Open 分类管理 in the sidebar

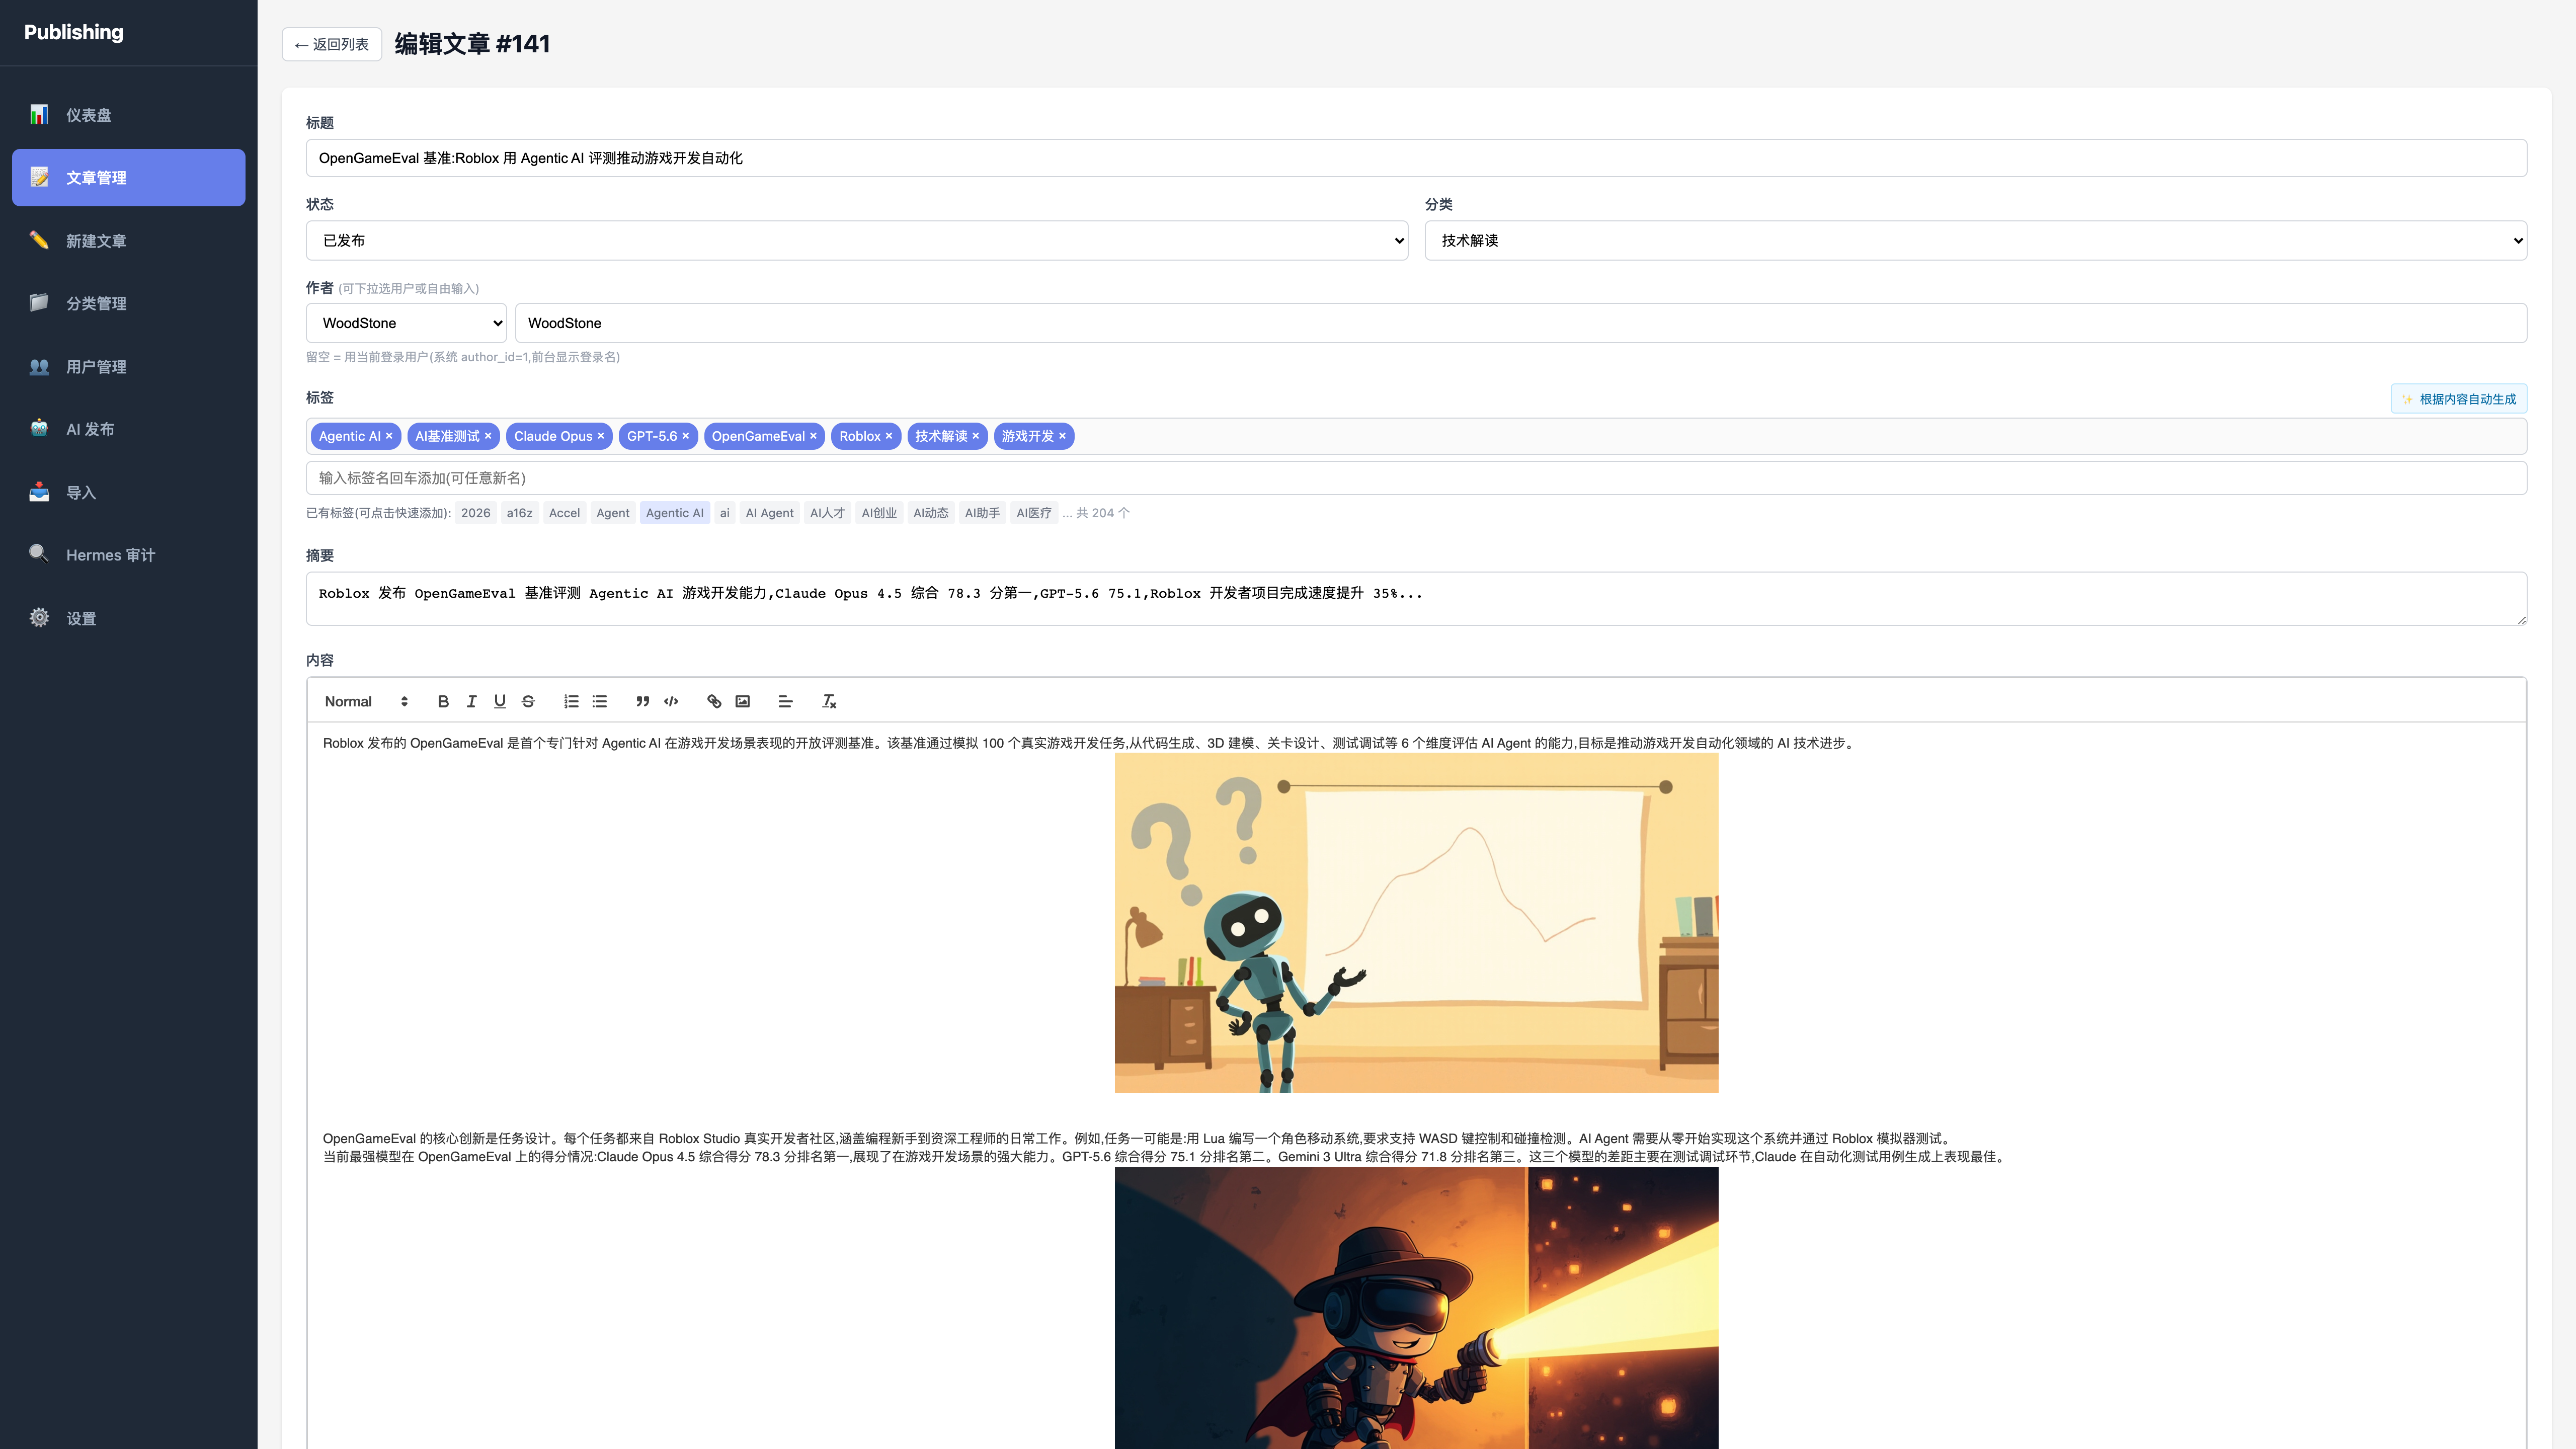129,303
